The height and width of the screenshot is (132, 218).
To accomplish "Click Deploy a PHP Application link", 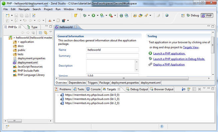I will 169,65.
